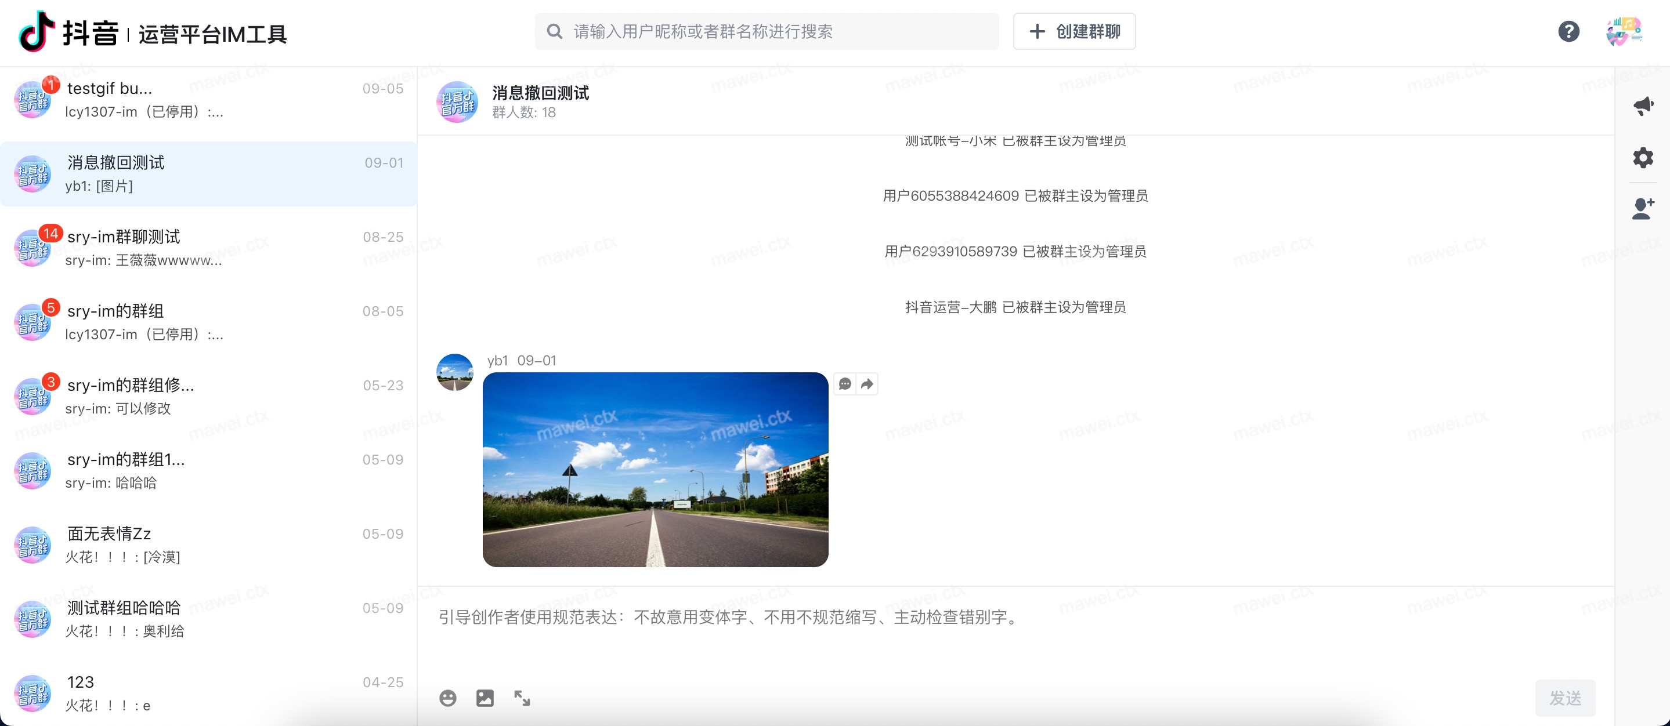This screenshot has height=726, width=1670.
Task: Click avatar of 123 chat
Action: tap(32, 693)
